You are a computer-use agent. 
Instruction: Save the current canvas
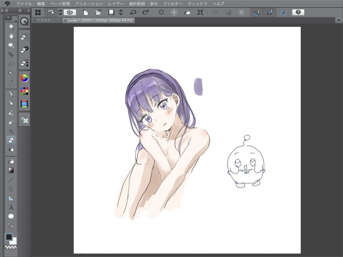point(111,13)
